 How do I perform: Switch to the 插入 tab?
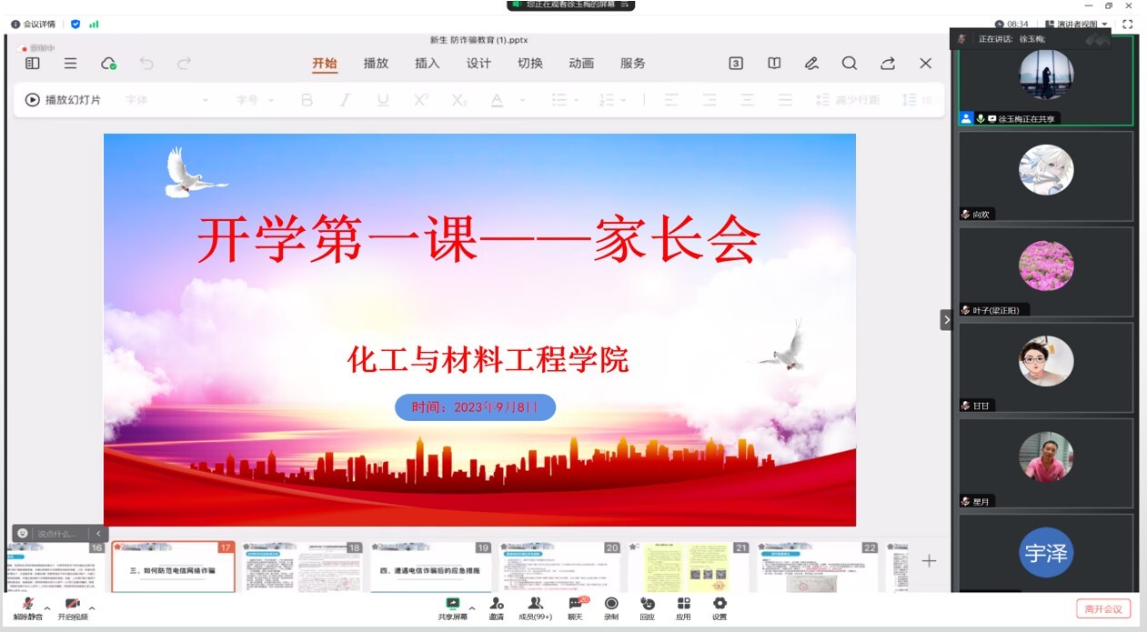(427, 64)
